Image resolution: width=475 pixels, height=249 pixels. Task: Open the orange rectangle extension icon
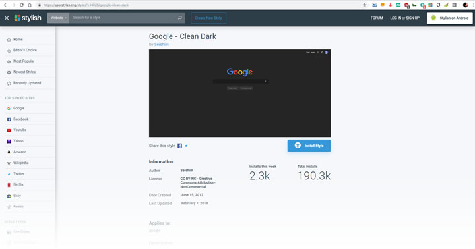[383, 5]
